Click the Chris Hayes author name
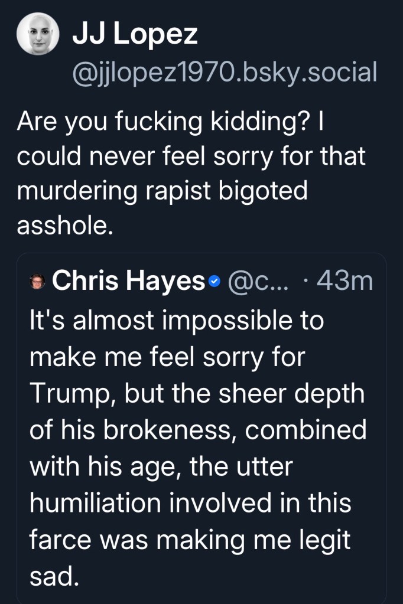This screenshot has width=403, height=604. pyautogui.click(x=128, y=282)
